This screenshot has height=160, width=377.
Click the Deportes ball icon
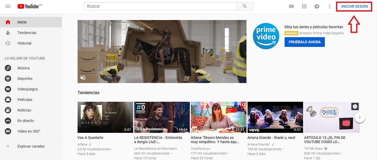coord(8,79)
